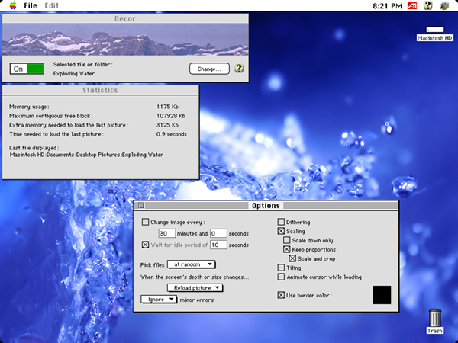Click the black border color swatch

tap(381, 295)
